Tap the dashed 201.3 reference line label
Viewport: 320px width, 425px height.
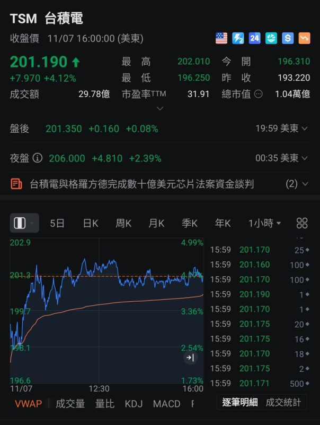click(x=20, y=276)
